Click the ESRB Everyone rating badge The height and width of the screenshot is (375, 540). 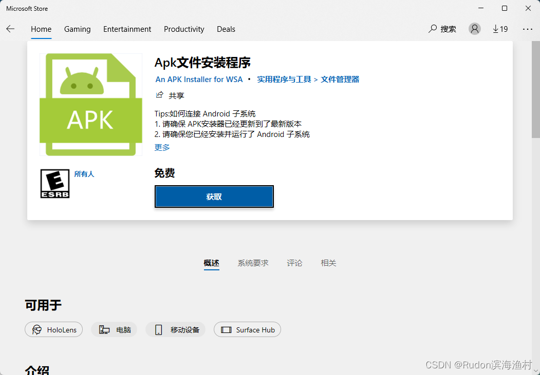(55, 184)
